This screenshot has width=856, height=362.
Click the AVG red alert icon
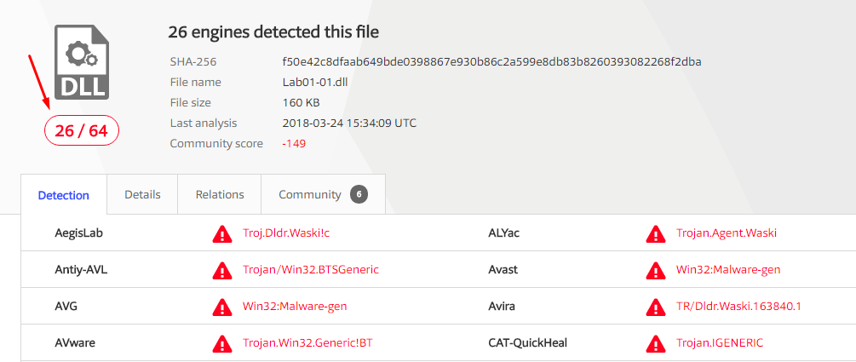coord(221,307)
